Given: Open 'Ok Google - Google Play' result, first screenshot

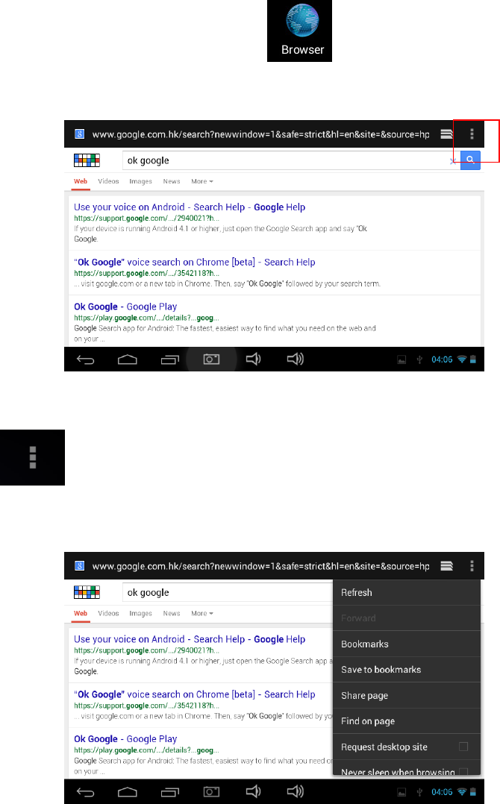Looking at the screenshot, I should pos(125,307).
